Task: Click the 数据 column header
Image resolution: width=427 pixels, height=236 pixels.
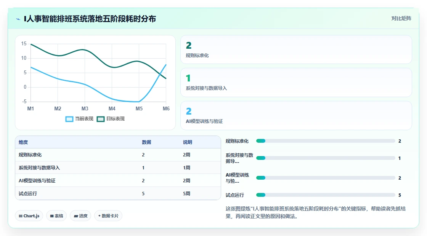Action: pyautogui.click(x=146, y=142)
